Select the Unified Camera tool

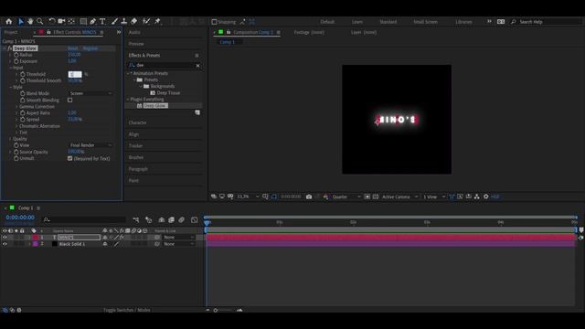coord(61,22)
